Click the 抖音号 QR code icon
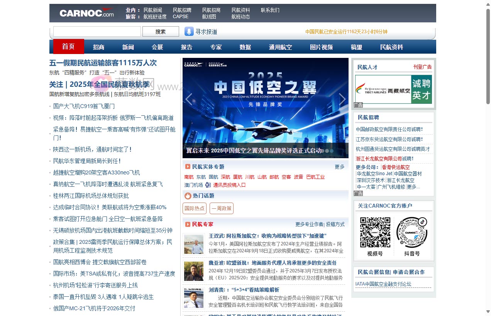The height and width of the screenshot is (316, 491). (x=412, y=233)
